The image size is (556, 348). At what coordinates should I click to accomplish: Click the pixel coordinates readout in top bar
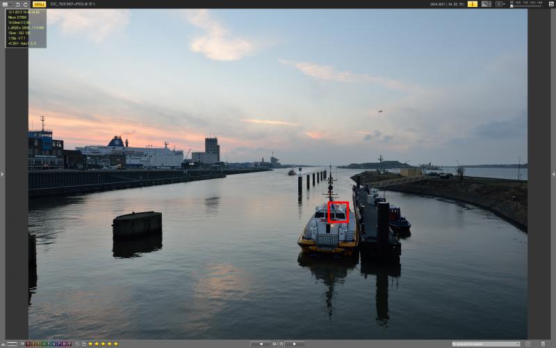(x=447, y=4)
